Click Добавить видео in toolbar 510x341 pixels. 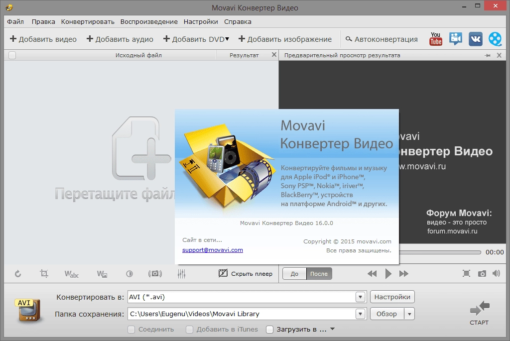point(43,39)
